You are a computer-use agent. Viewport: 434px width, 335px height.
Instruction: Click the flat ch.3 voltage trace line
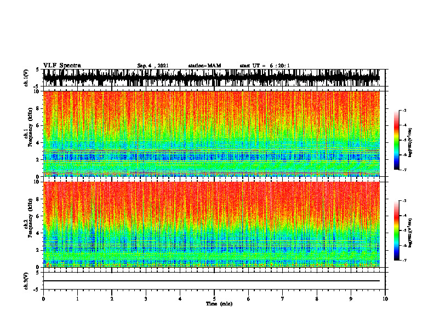(212, 281)
